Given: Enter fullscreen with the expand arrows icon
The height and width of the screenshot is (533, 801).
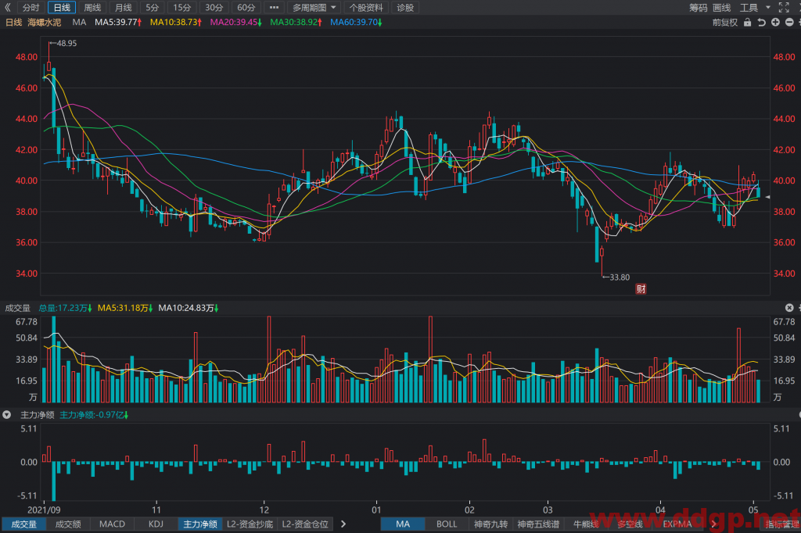Looking at the screenshot, I should [x=784, y=8].
